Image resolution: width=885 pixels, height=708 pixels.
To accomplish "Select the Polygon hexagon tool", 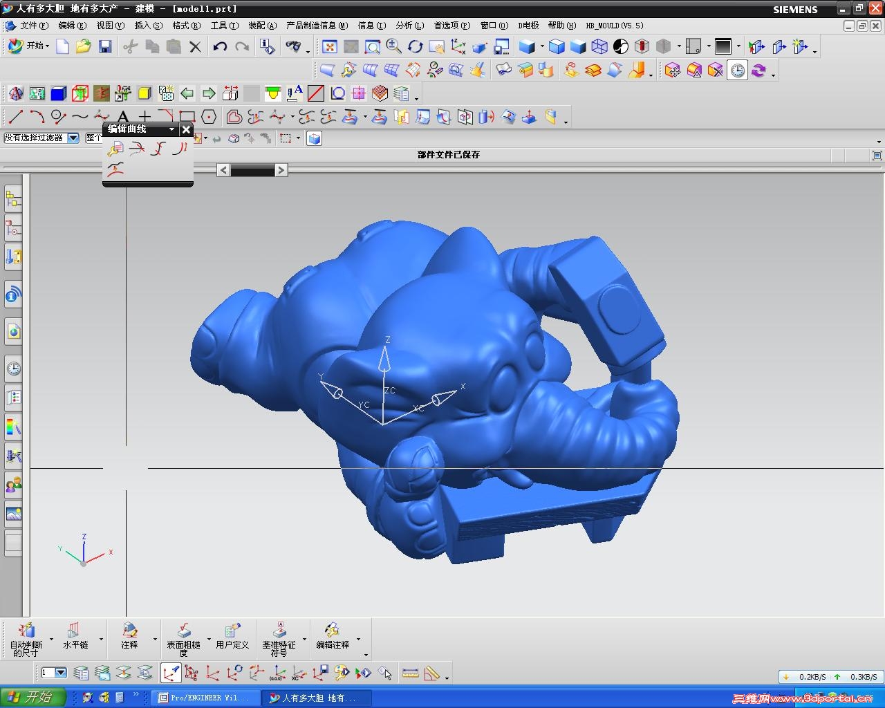I will point(209,117).
